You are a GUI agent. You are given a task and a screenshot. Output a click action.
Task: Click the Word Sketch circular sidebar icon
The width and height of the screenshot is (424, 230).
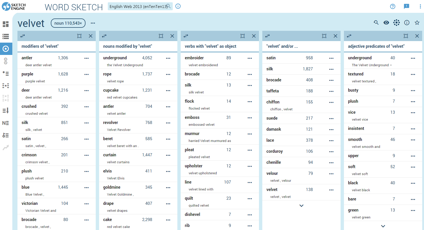click(x=6, y=49)
